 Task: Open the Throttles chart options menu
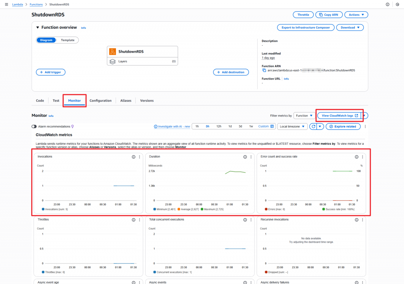coord(140,220)
